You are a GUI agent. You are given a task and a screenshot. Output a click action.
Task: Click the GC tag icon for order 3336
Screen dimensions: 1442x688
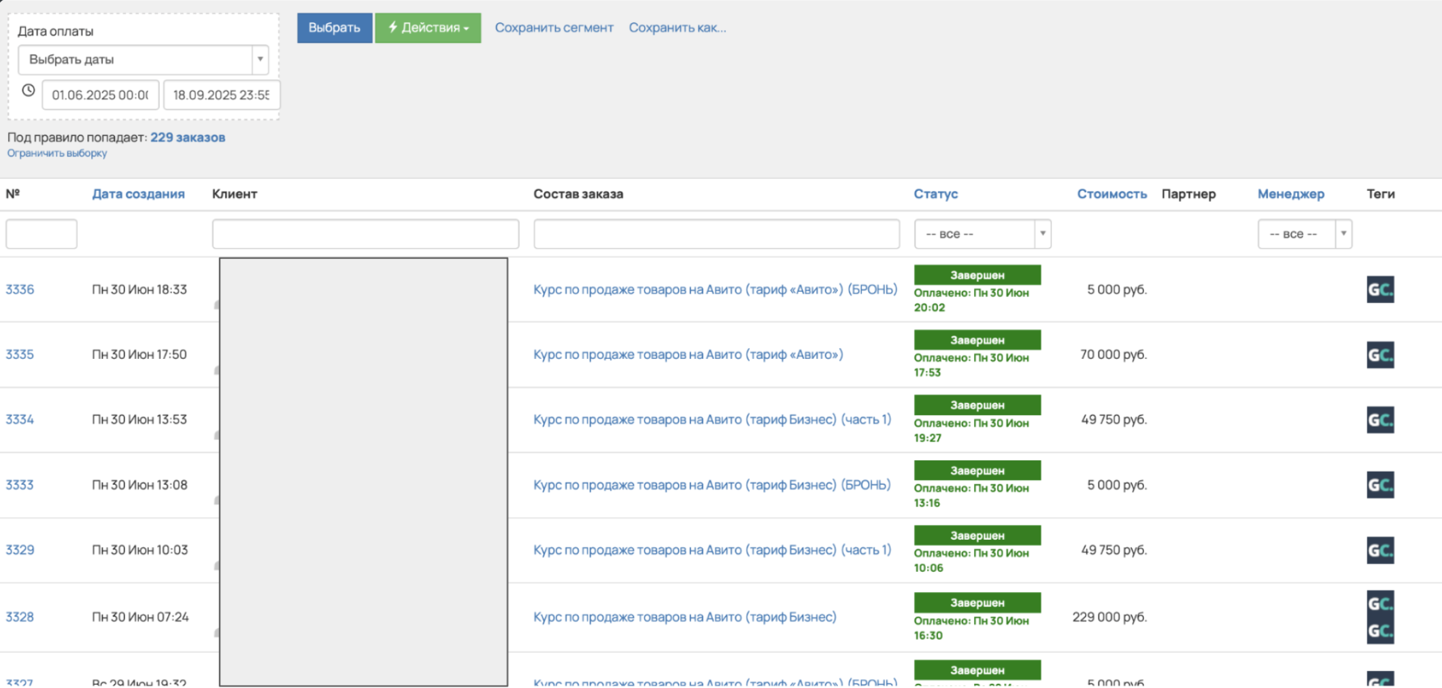(x=1379, y=290)
